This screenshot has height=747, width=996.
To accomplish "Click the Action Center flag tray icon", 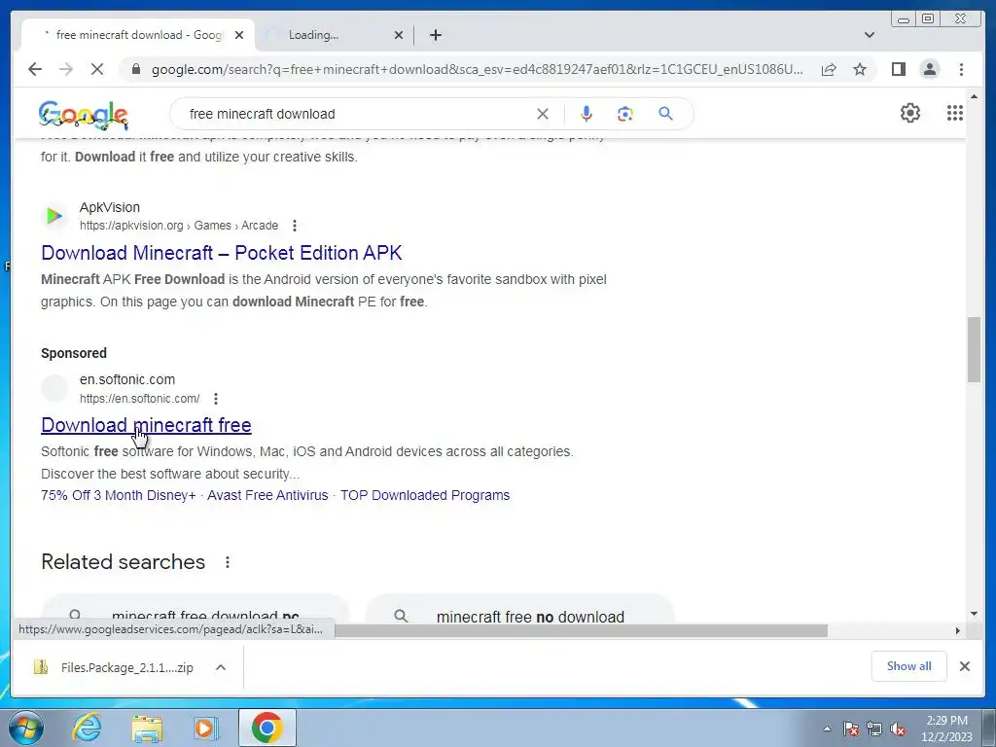I will (x=850, y=729).
